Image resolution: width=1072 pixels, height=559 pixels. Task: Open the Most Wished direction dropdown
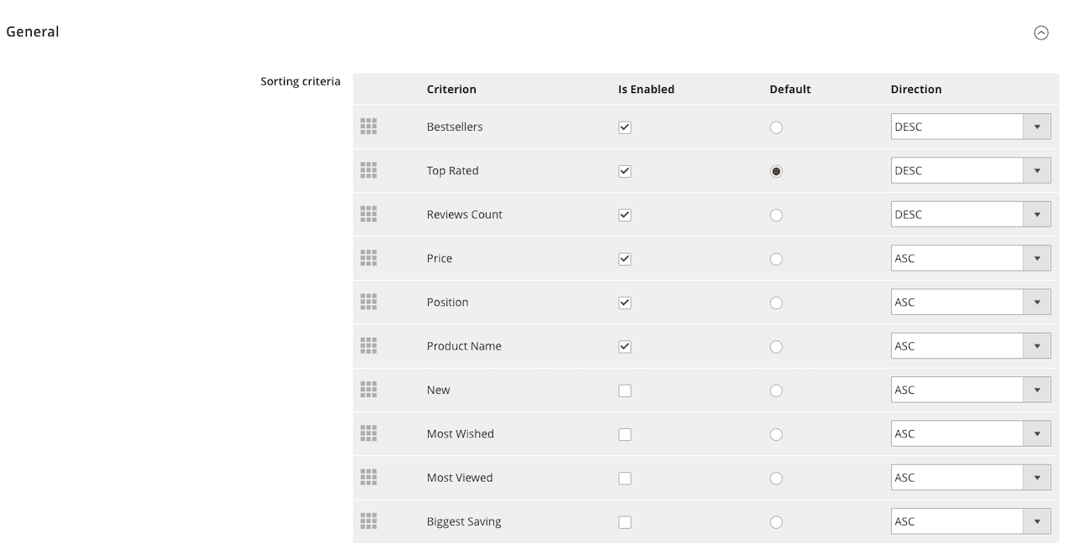(970, 433)
